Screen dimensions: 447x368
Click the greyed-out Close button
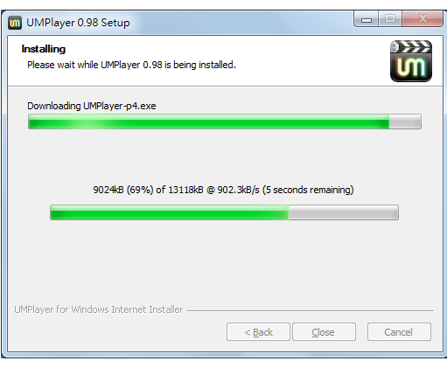tap(324, 331)
